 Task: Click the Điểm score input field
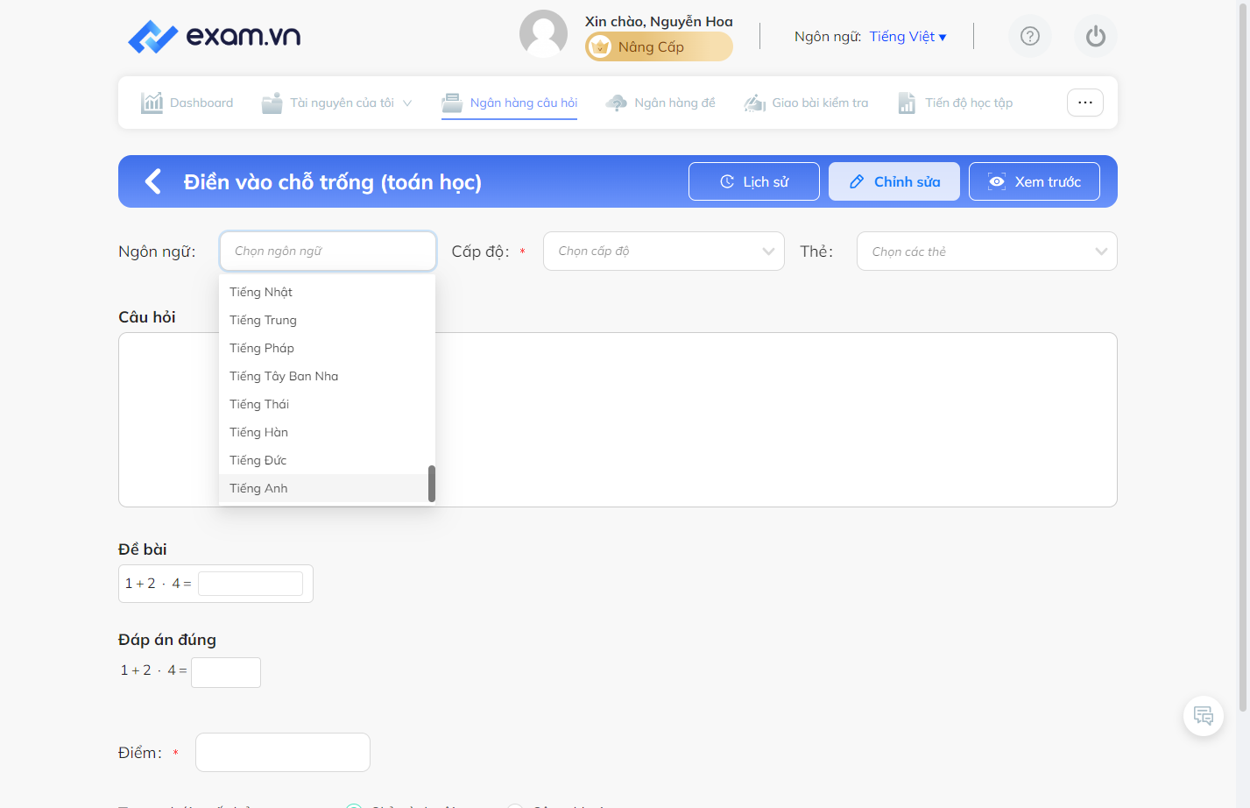coord(283,752)
